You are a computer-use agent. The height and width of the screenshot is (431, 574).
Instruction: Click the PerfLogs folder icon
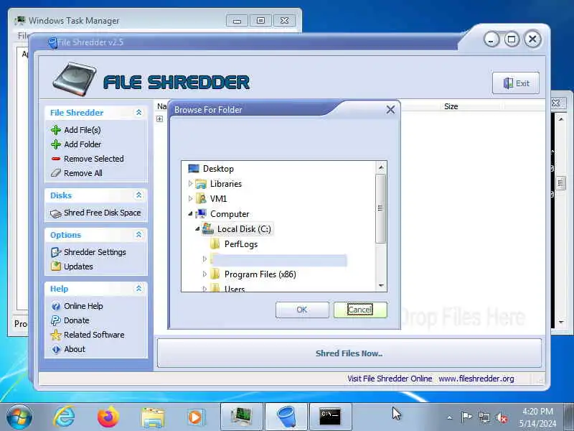[x=215, y=244]
